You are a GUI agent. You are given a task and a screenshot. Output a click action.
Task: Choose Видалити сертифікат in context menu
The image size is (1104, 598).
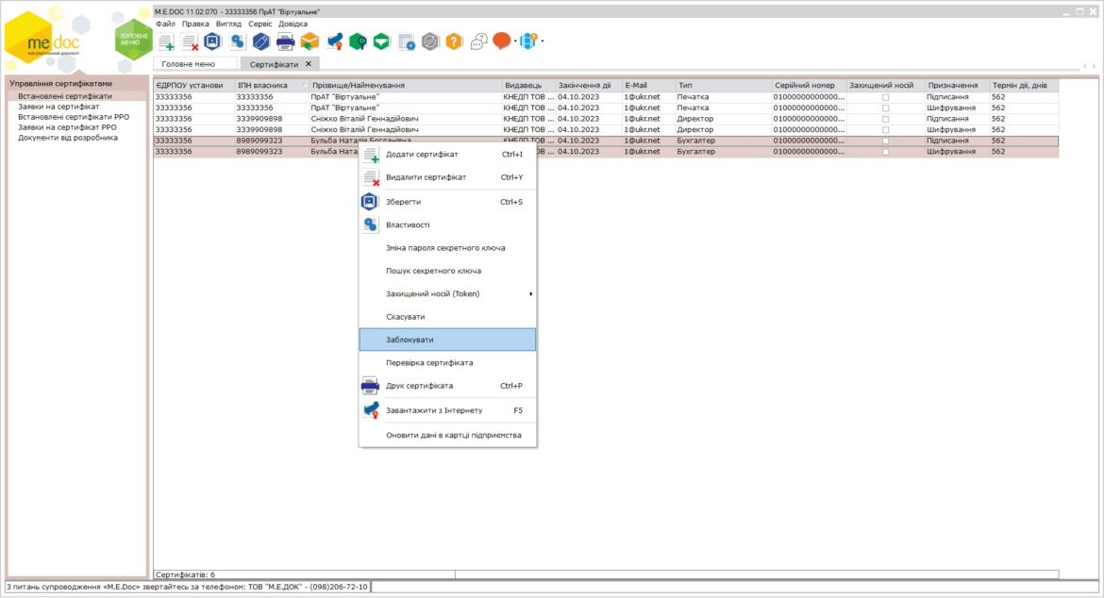pyautogui.click(x=447, y=177)
